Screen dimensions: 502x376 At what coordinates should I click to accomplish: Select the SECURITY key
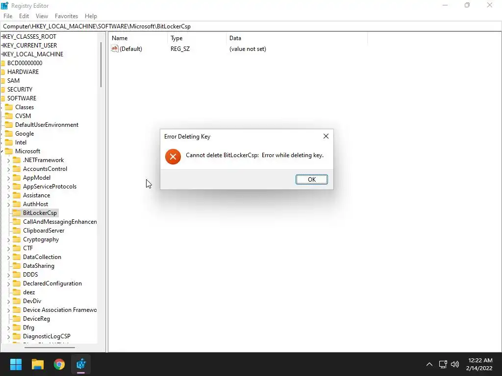[x=20, y=90]
